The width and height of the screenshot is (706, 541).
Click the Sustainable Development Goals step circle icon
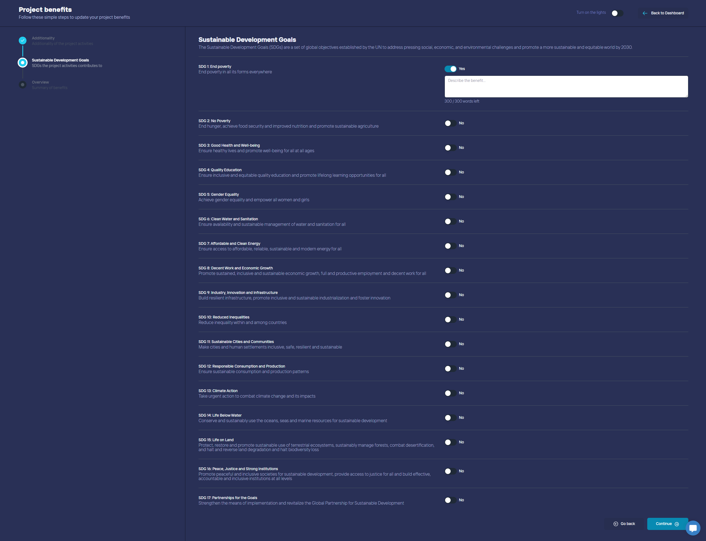tap(23, 63)
